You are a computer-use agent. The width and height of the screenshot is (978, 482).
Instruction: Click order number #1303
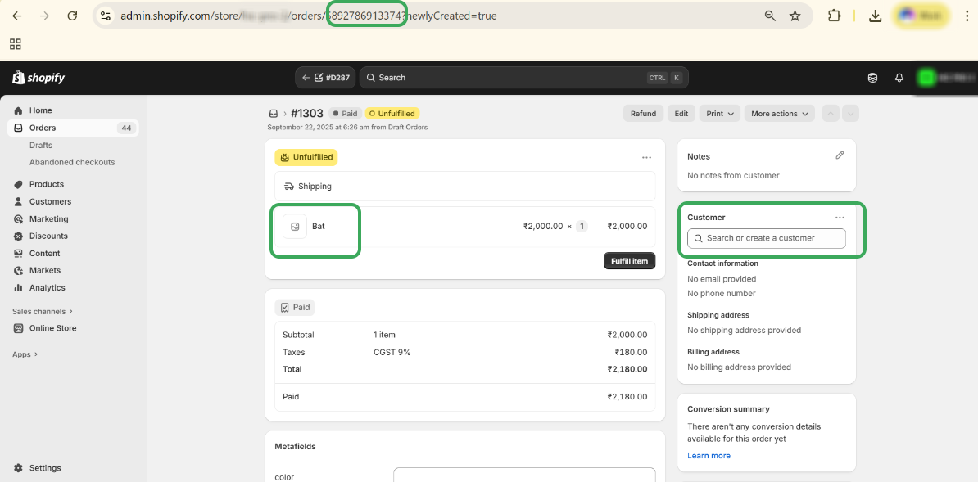coord(307,114)
